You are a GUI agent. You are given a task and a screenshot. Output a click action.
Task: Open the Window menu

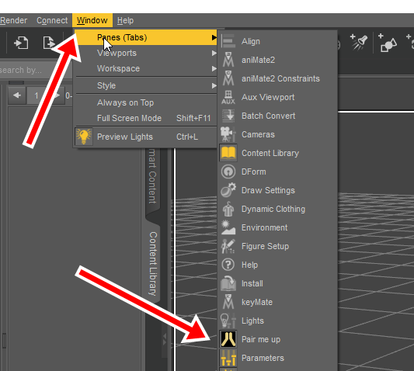pyautogui.click(x=92, y=20)
